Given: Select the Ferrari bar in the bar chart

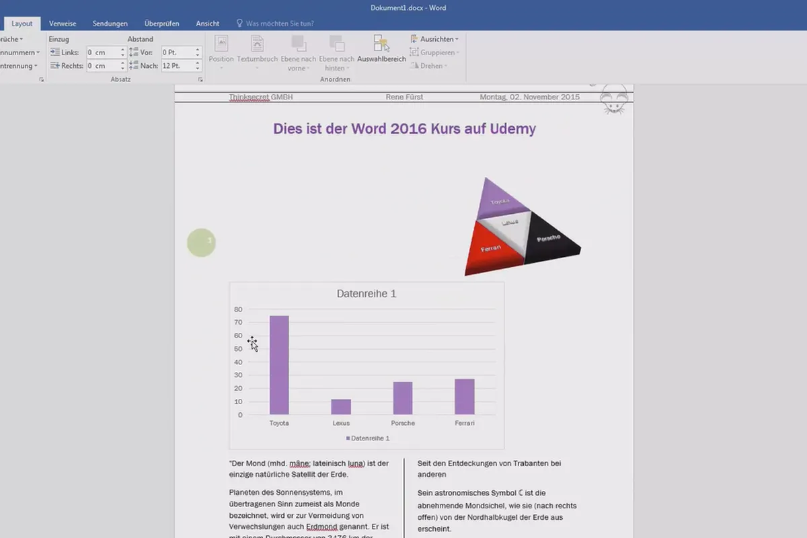Looking at the screenshot, I should (x=465, y=397).
